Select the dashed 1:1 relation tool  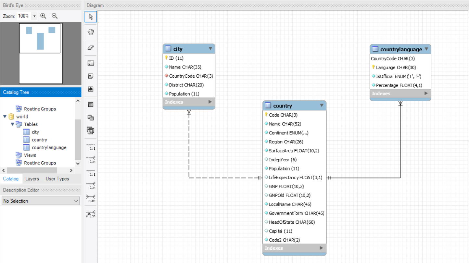[x=90, y=147]
